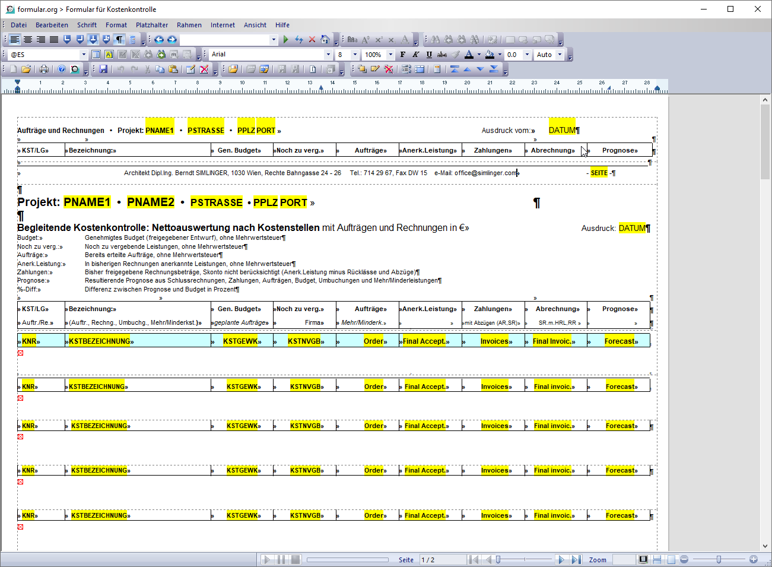Go to next page using status bar arrow
The image size is (772, 567).
click(561, 559)
